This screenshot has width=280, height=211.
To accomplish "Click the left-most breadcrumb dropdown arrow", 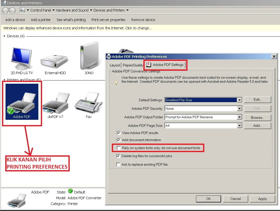I will pyautogui.click(x=28, y=10).
